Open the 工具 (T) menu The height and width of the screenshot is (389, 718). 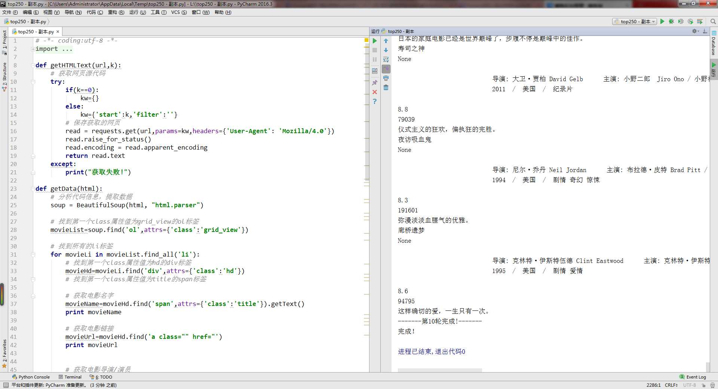point(159,12)
